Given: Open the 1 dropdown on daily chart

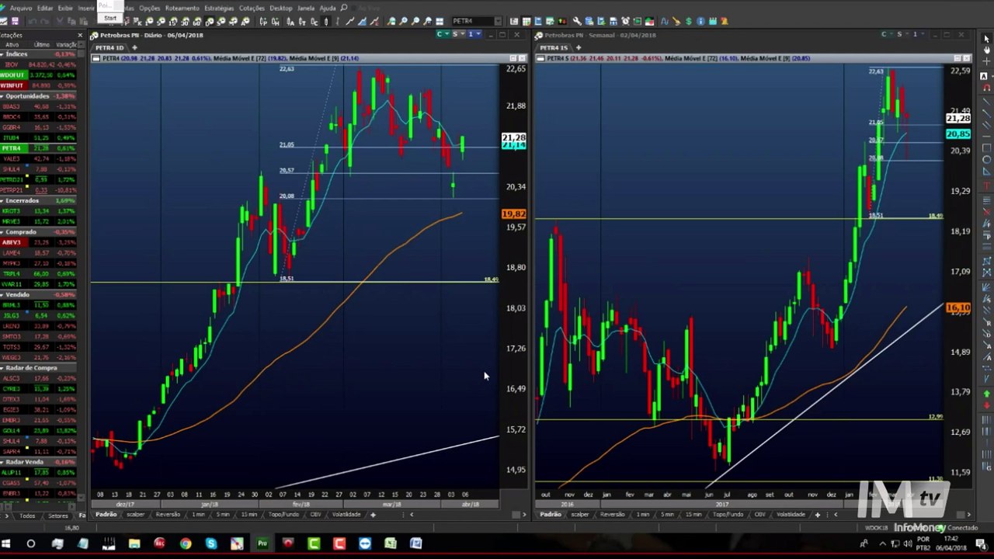Looking at the screenshot, I should tap(473, 34).
